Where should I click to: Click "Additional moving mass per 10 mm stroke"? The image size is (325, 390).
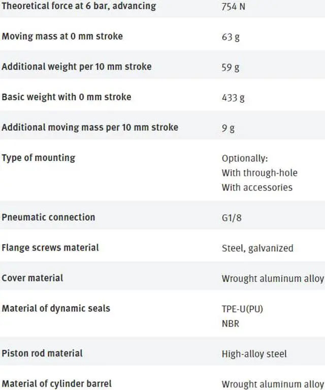[x=90, y=127]
